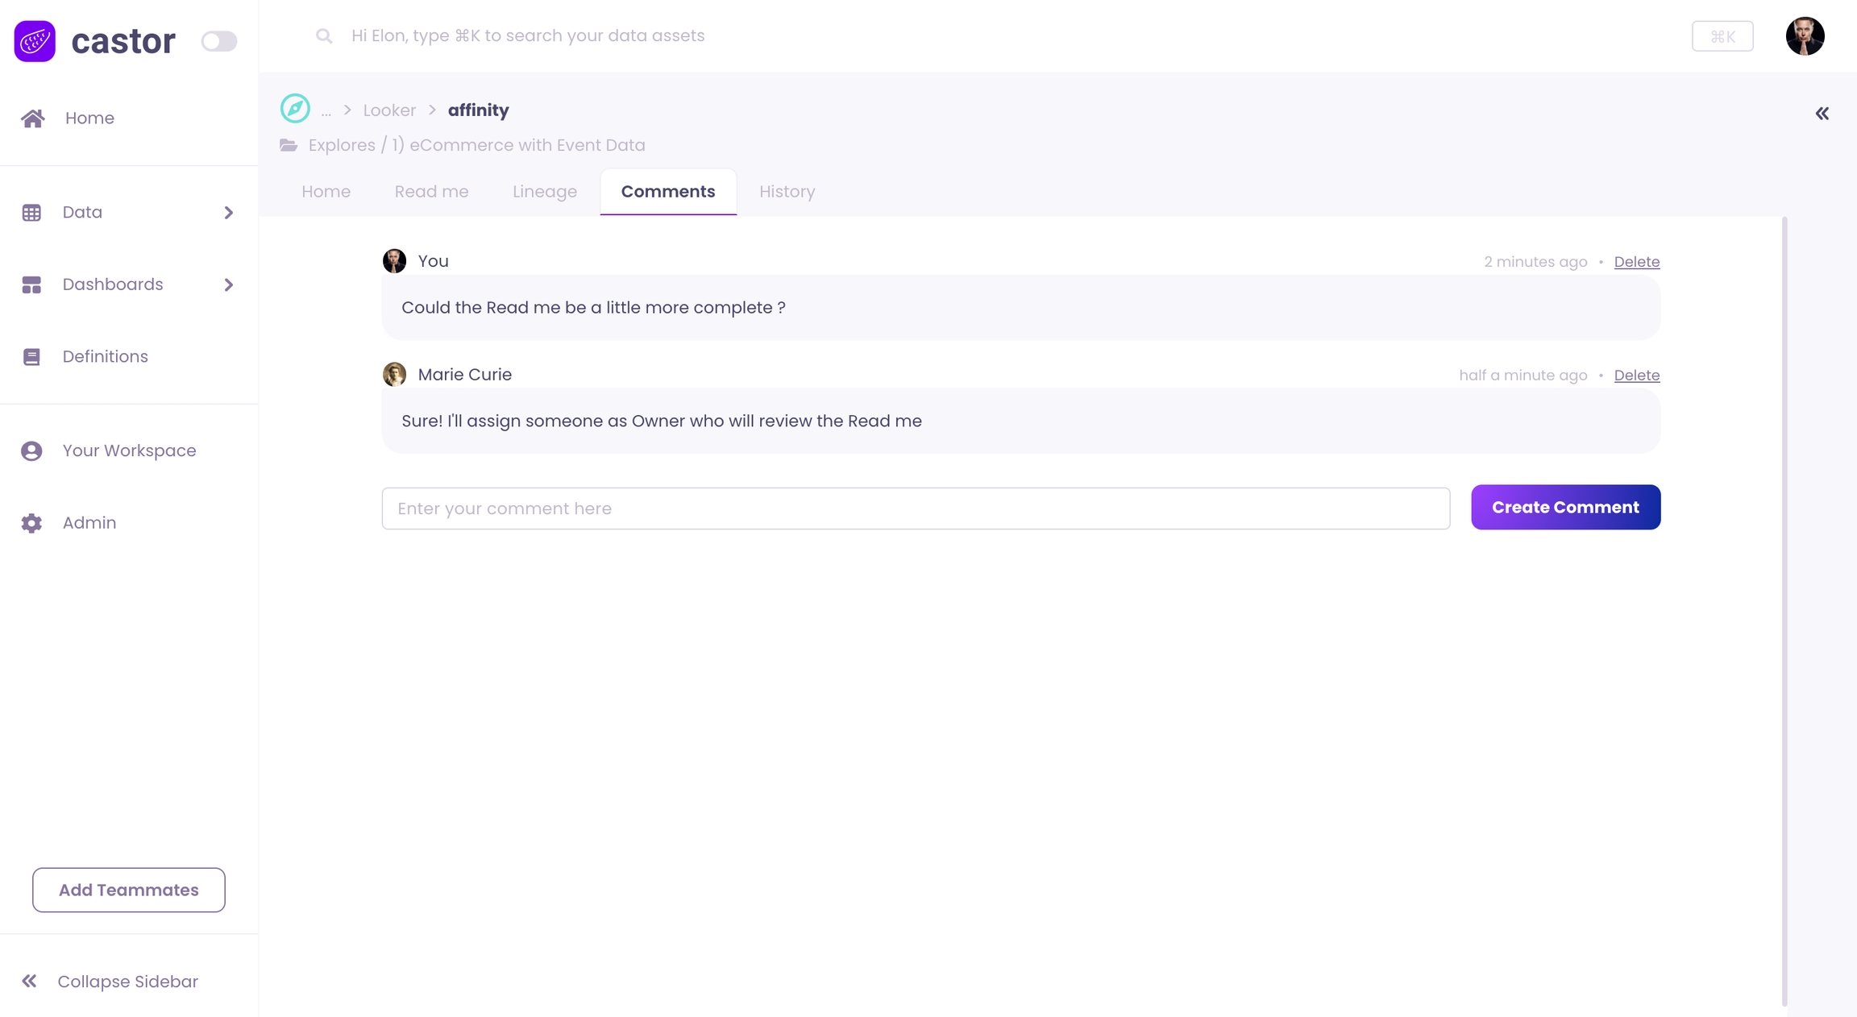Collapse the right panel with double chevron
The image size is (1857, 1017).
[x=1822, y=114]
